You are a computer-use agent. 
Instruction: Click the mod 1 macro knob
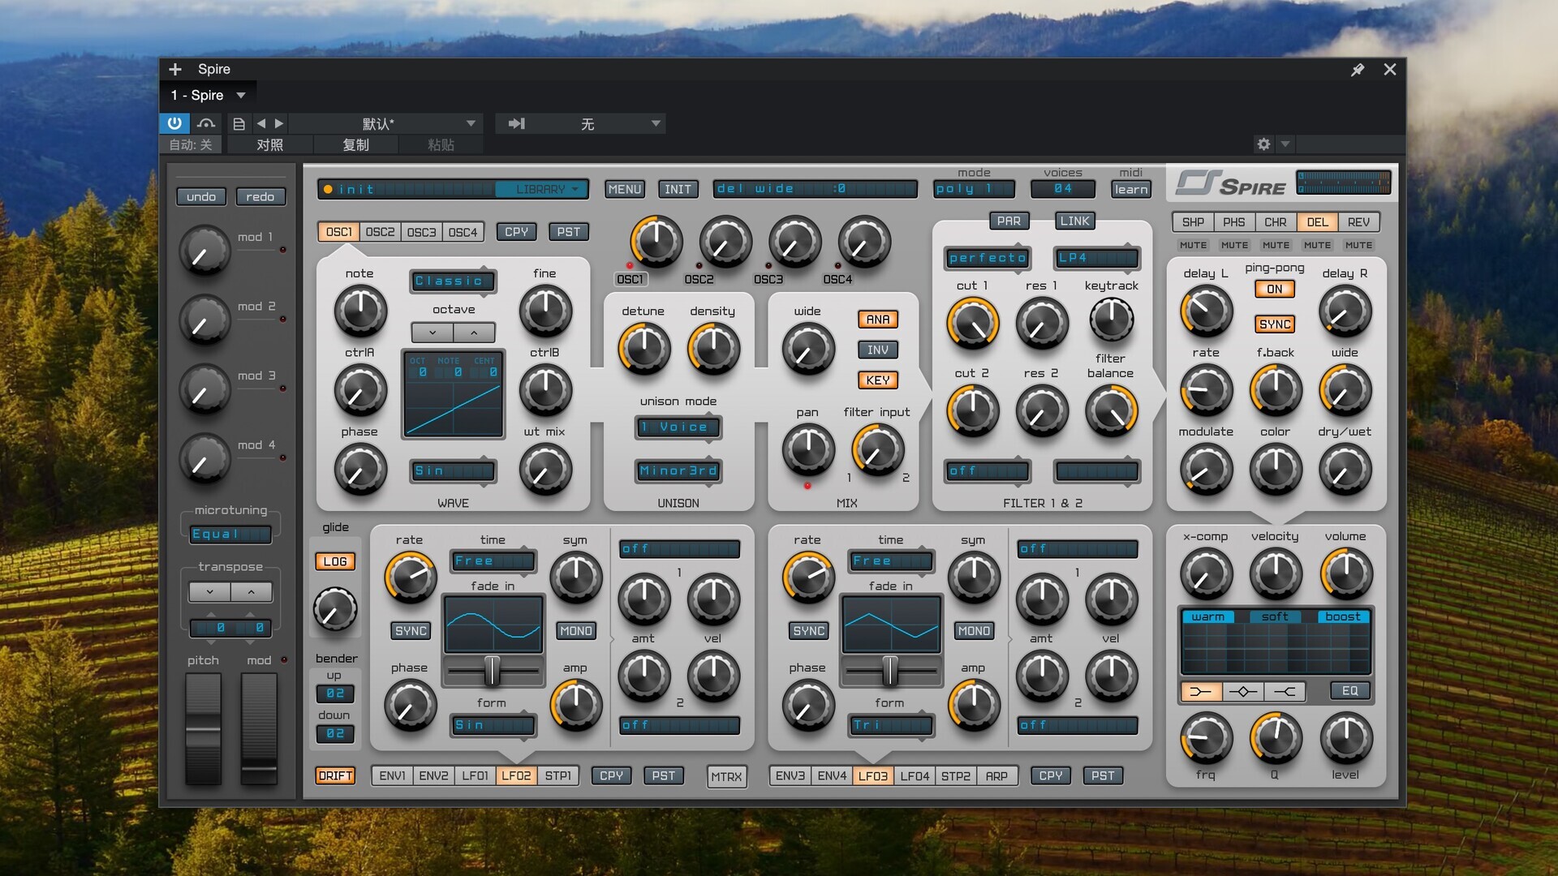pyautogui.click(x=204, y=251)
